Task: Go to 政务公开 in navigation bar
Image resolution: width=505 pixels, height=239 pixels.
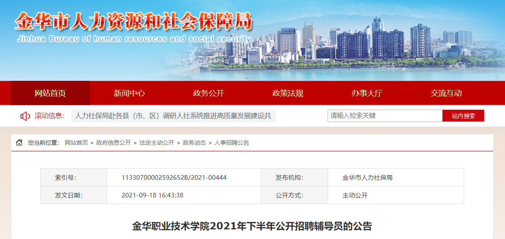Action: [209, 93]
